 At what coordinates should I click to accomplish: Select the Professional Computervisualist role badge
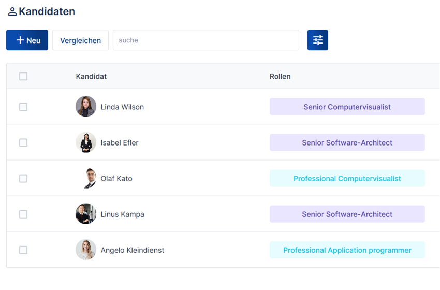(x=347, y=178)
